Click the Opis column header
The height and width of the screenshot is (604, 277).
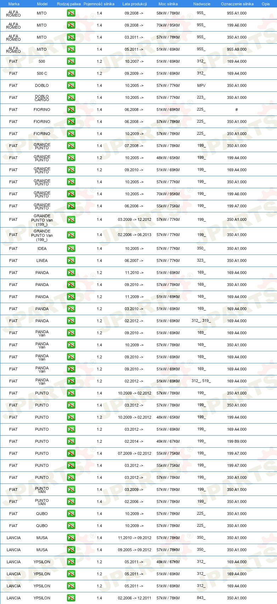[x=266, y=4]
